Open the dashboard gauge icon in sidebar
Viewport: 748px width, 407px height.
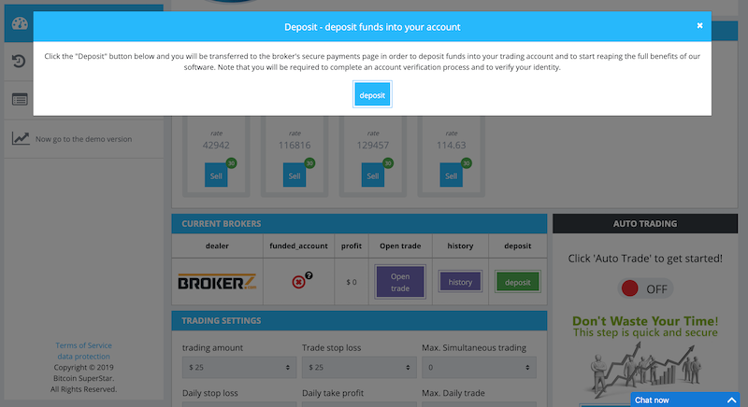pos(20,22)
